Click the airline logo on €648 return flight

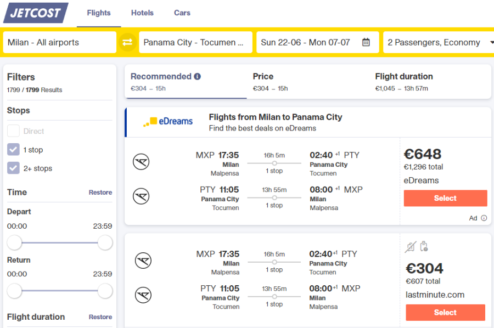pyautogui.click(x=141, y=196)
